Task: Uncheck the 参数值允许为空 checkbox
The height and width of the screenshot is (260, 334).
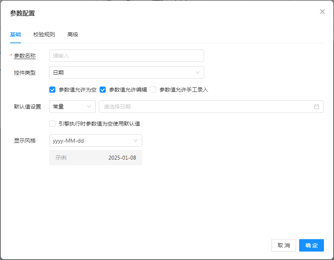Action: pos(53,90)
